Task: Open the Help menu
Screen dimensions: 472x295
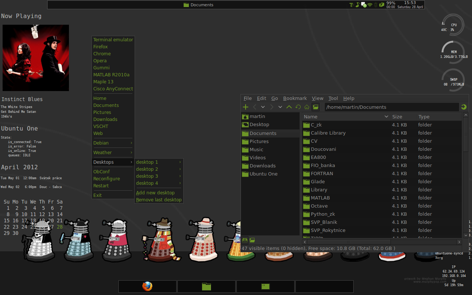Action: coord(349,98)
